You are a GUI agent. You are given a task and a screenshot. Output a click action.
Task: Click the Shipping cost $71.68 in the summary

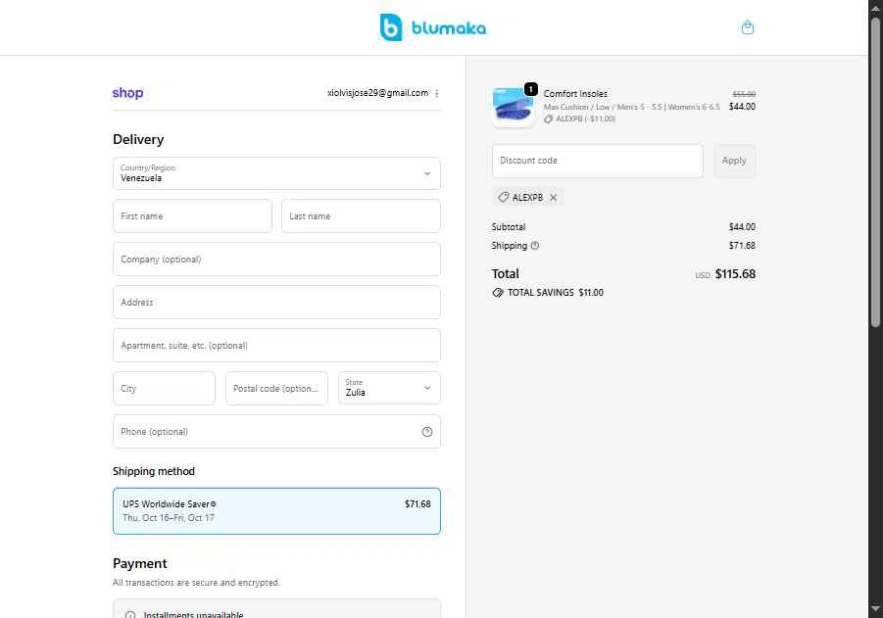tap(742, 246)
